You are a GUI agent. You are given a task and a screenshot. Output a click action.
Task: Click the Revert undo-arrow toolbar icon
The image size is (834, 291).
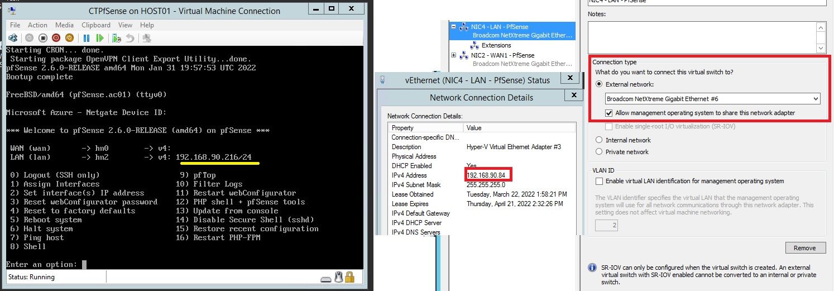tap(130, 38)
